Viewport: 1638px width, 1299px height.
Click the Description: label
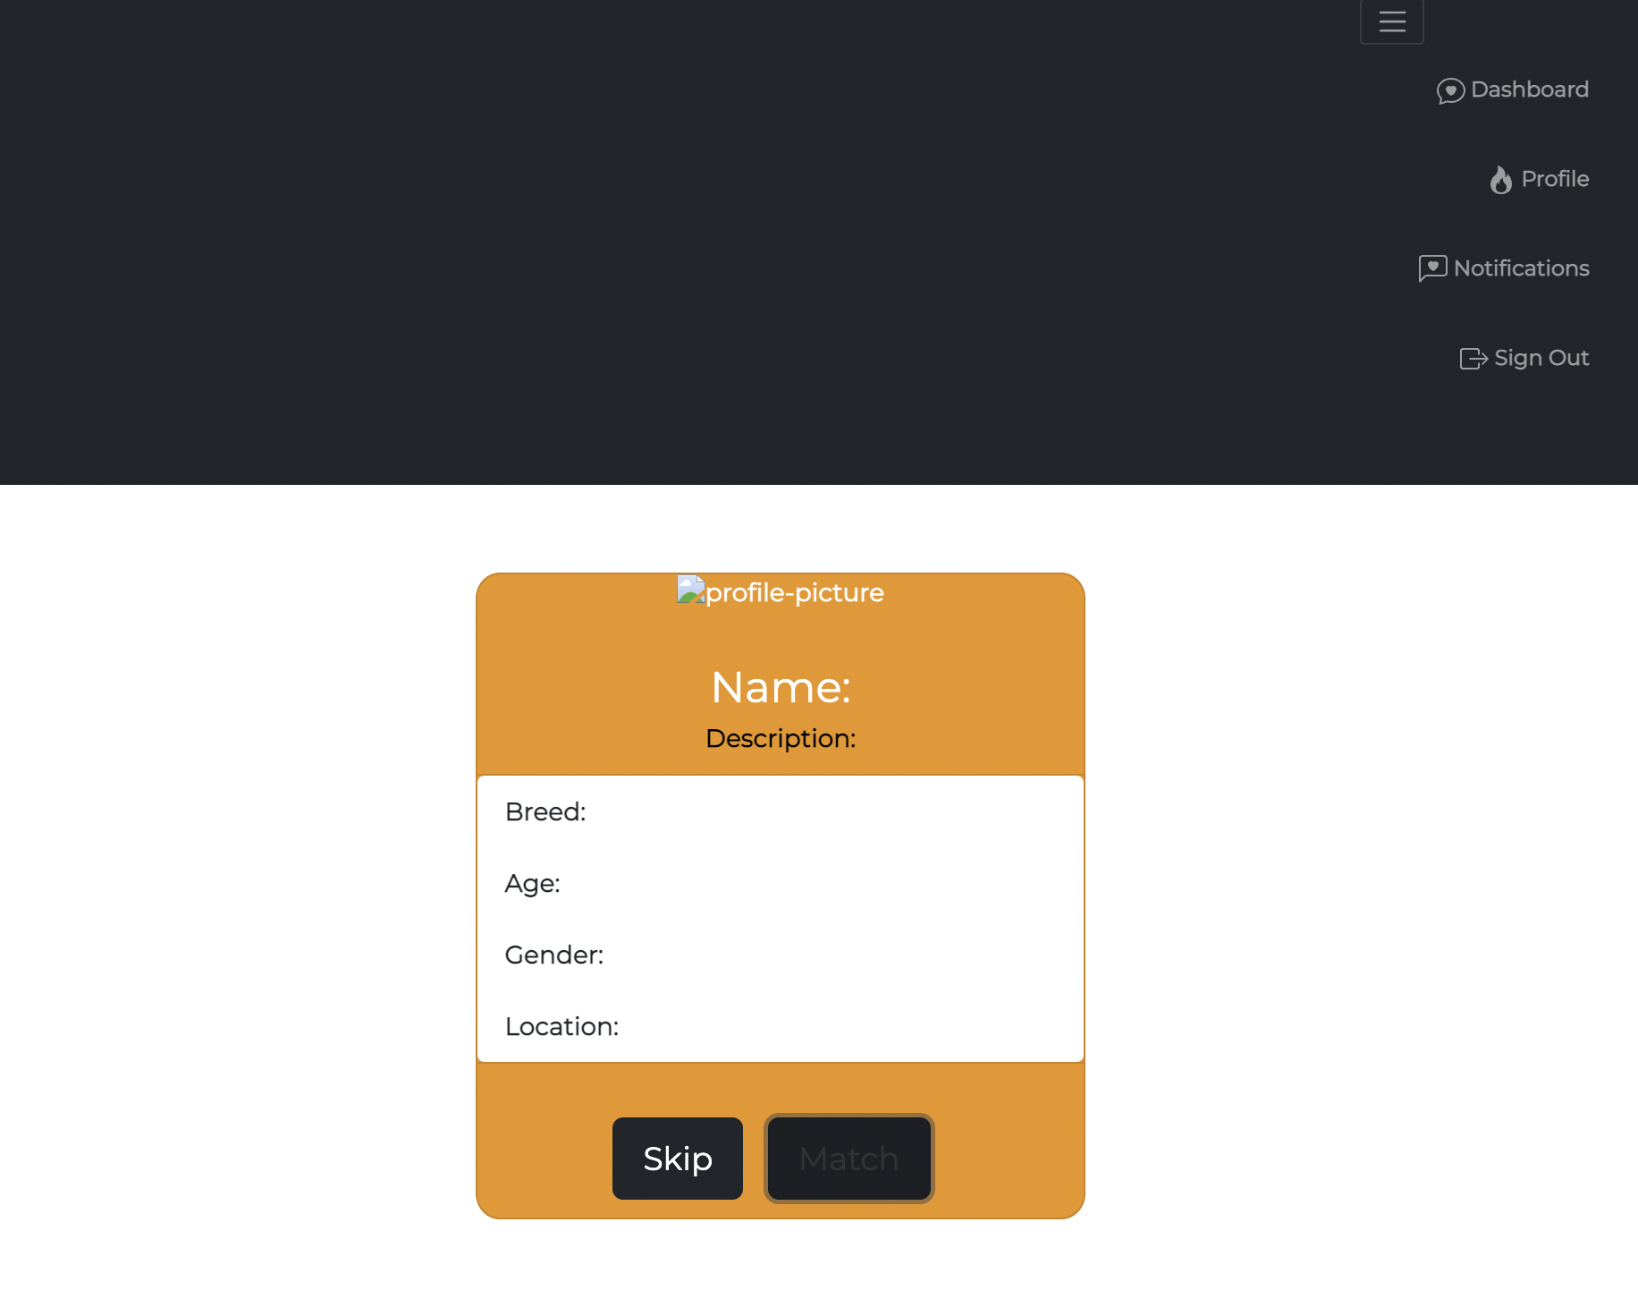[781, 738]
